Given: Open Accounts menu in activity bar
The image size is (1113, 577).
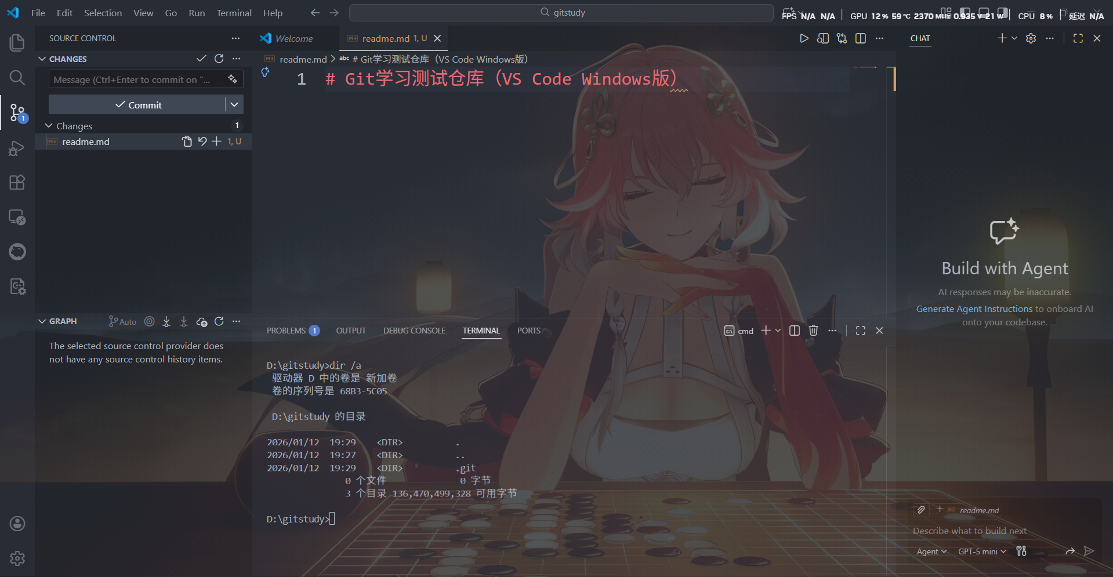Looking at the screenshot, I should (x=17, y=524).
